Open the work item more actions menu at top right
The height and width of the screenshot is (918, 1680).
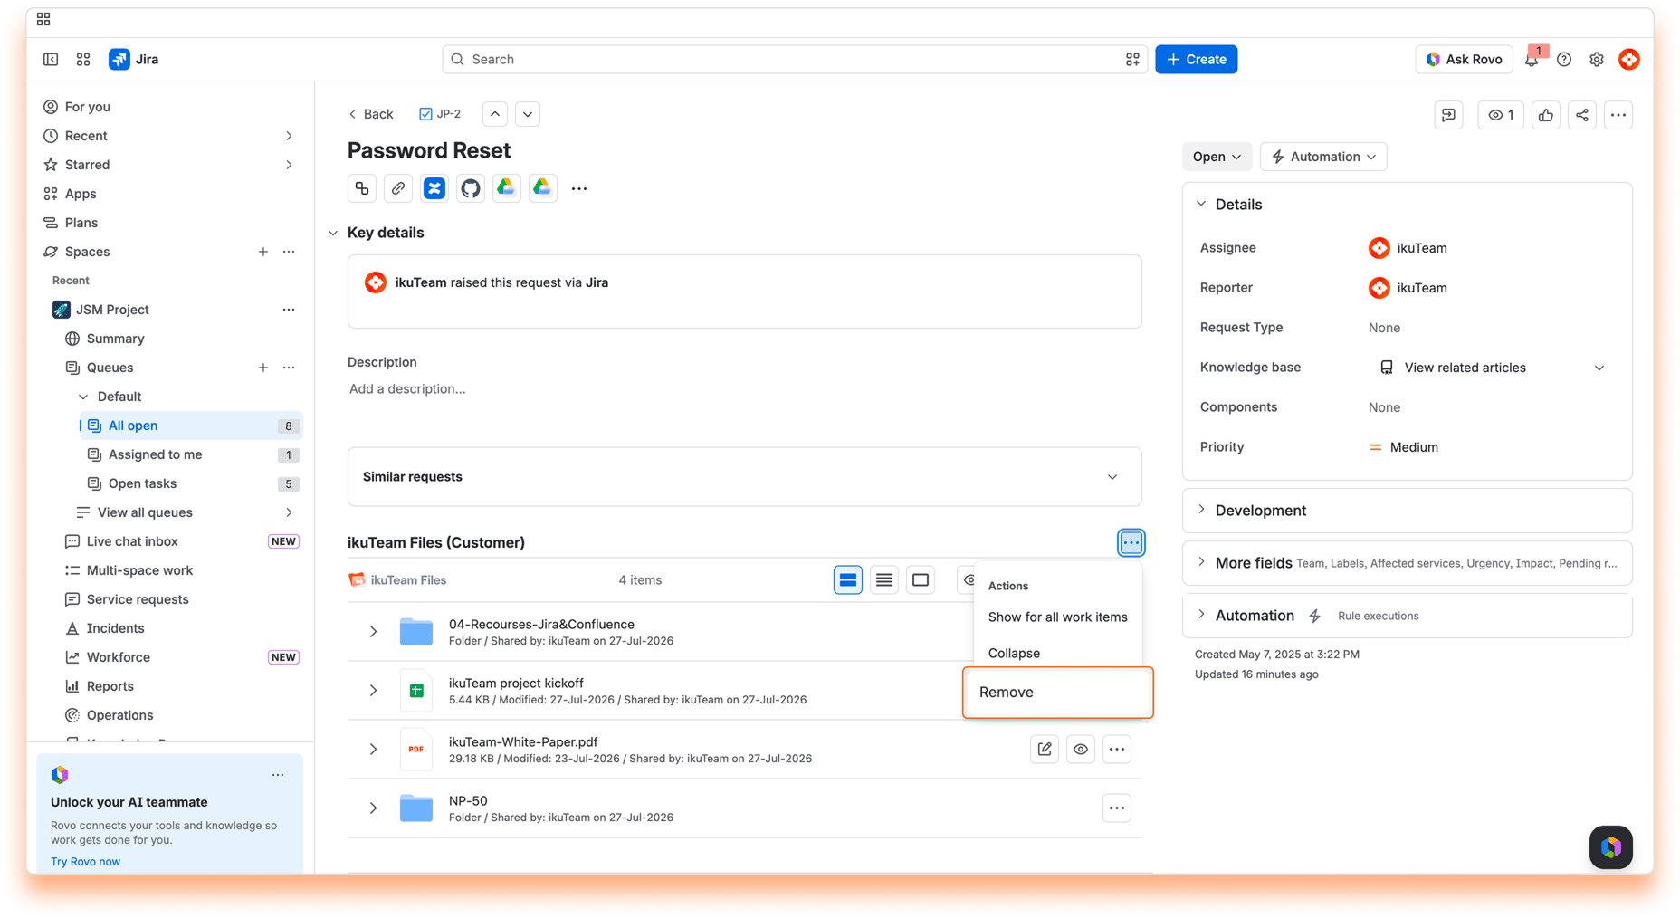click(x=1618, y=115)
